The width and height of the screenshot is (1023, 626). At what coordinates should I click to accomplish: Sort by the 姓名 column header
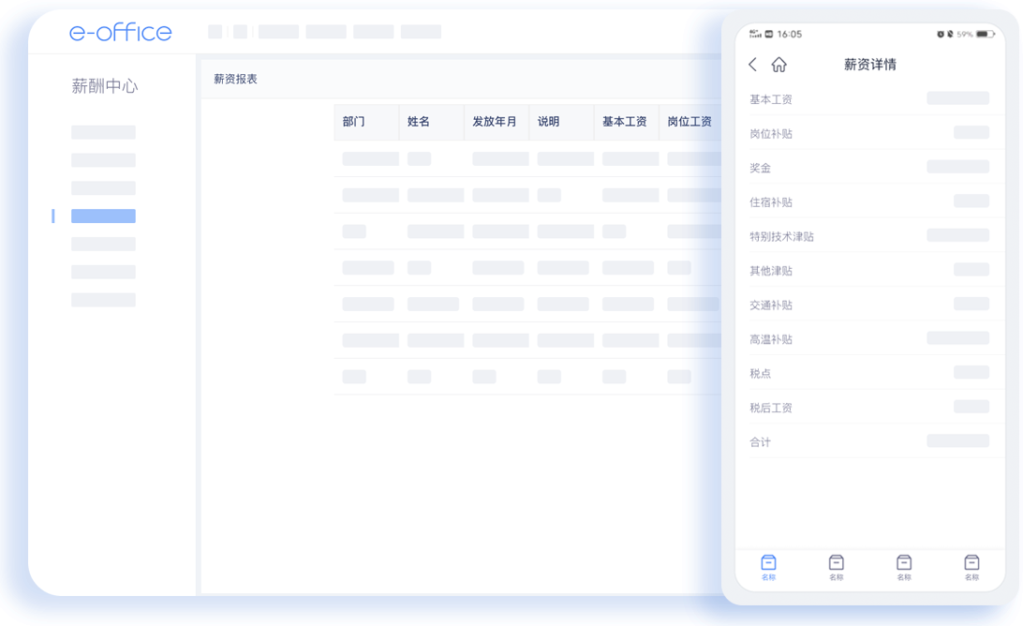pos(419,122)
